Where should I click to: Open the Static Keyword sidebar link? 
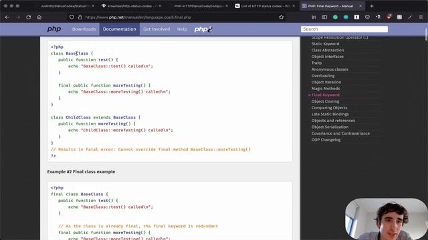[x=325, y=44]
